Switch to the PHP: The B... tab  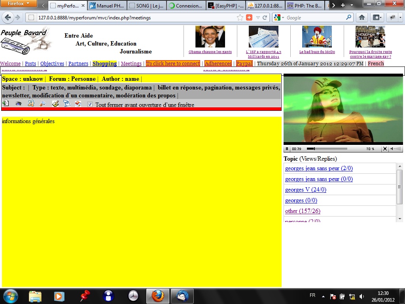305,6
